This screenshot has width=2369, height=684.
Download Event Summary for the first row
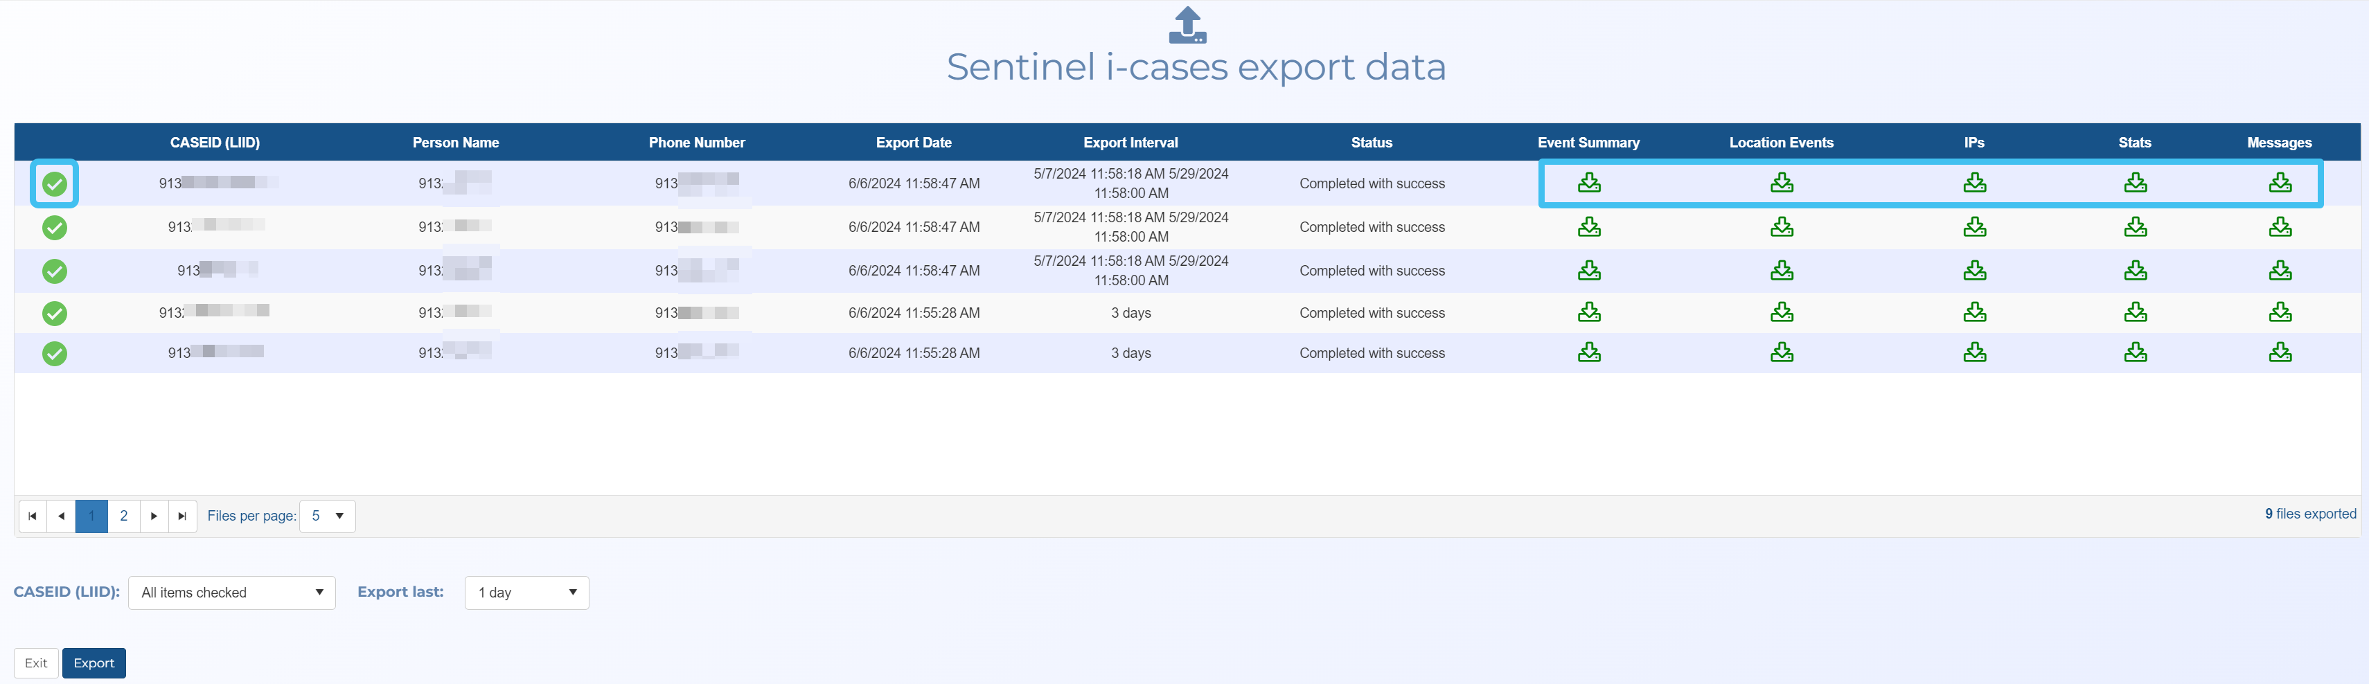tap(1588, 183)
